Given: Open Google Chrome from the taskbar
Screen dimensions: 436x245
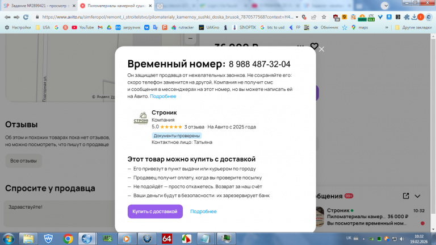Looking at the screenshot, I should (x=68, y=239).
